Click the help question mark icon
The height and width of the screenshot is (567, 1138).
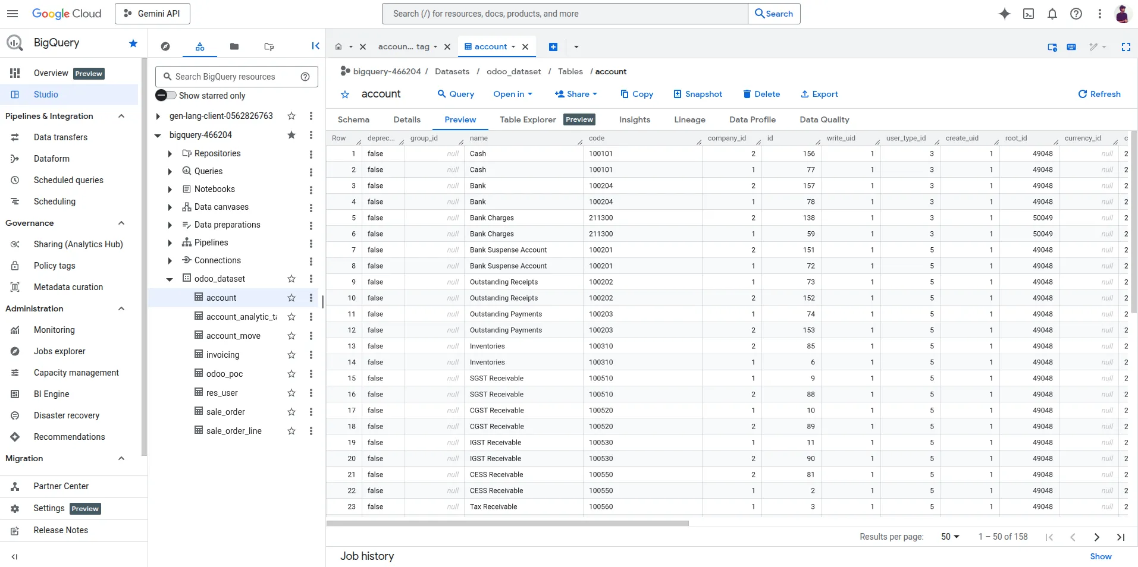coord(1076,14)
